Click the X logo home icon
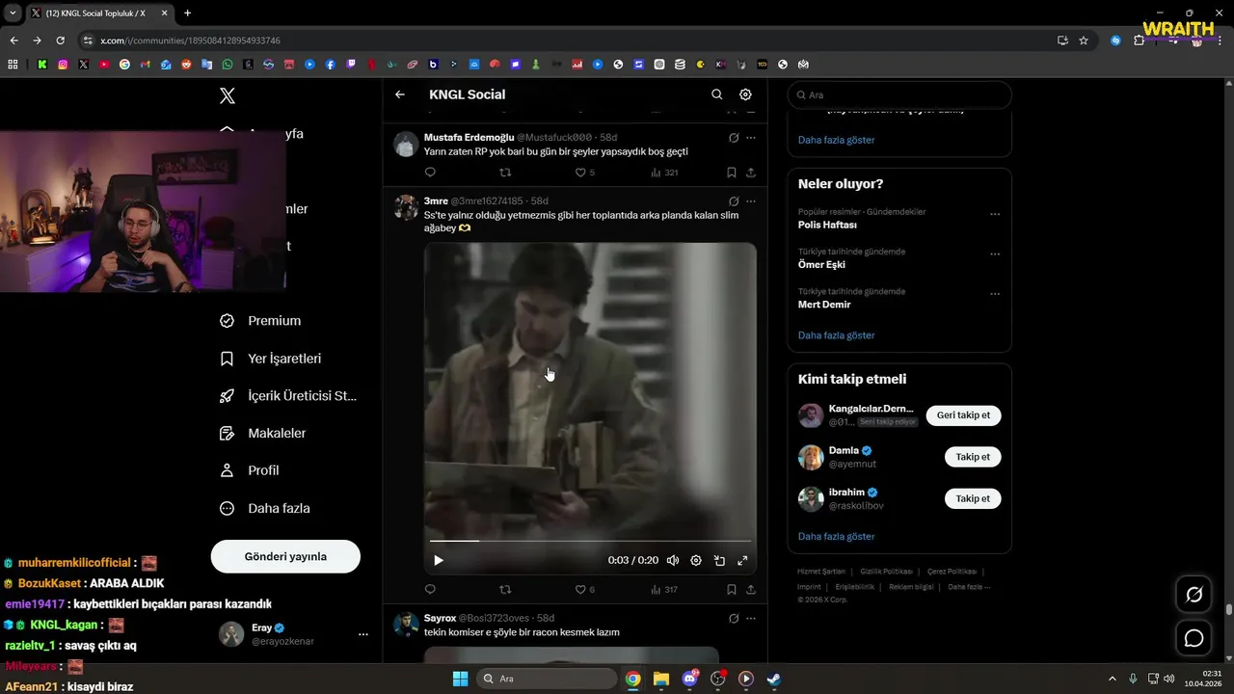 [228, 95]
